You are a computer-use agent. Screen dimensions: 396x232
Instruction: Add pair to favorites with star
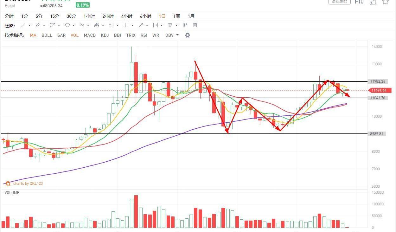click(385, 2)
